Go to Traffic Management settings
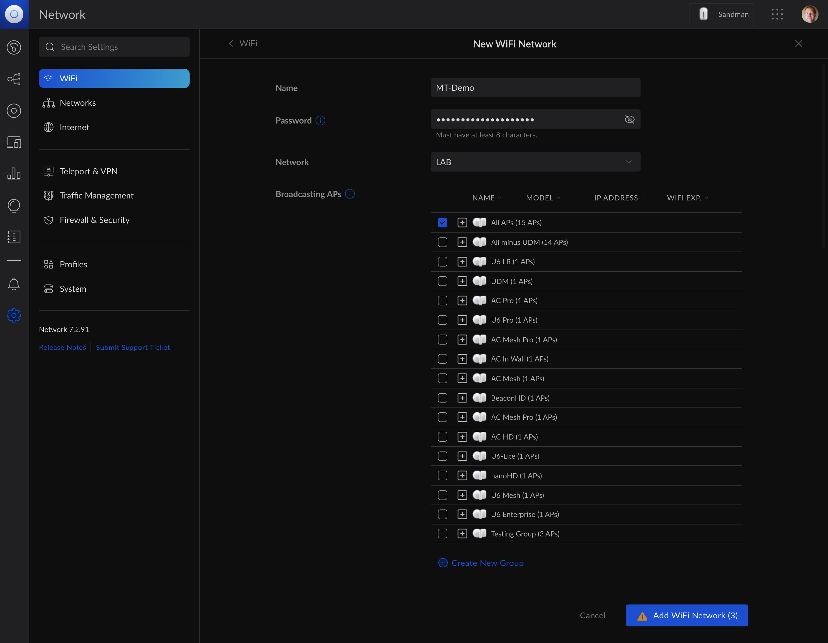The image size is (828, 643). (96, 196)
